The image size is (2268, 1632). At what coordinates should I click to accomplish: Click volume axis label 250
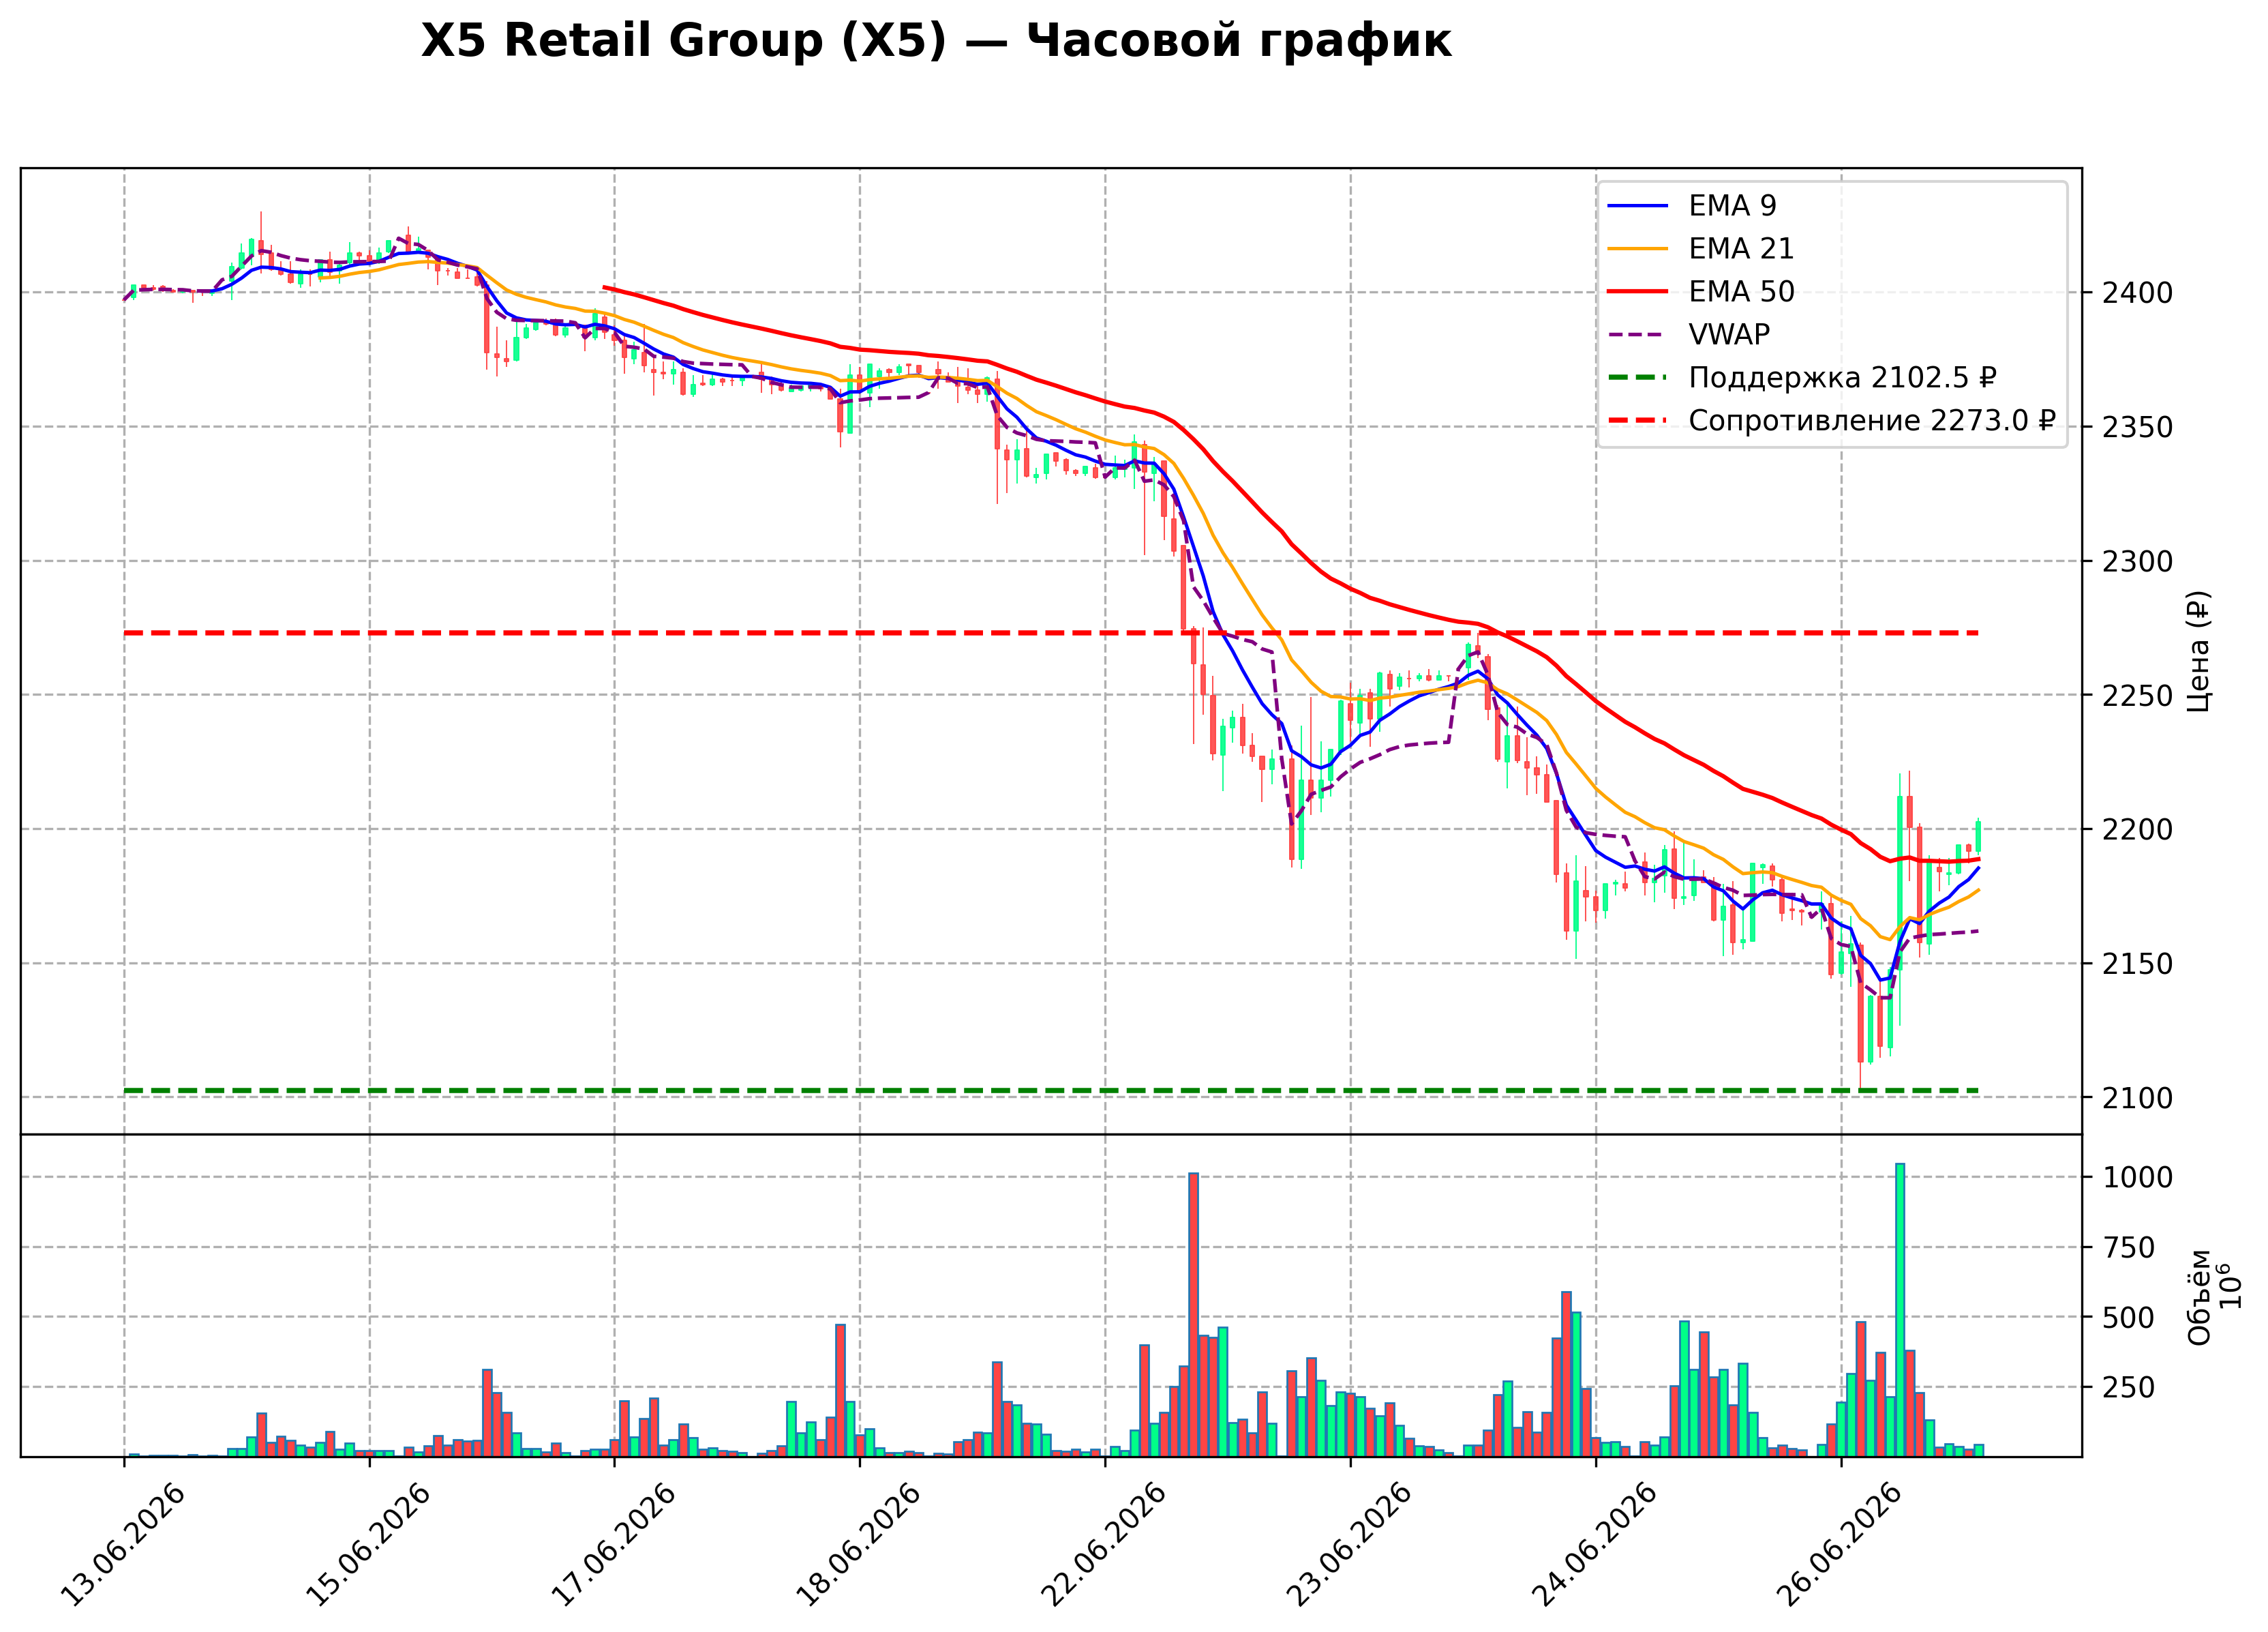(x=2129, y=1388)
